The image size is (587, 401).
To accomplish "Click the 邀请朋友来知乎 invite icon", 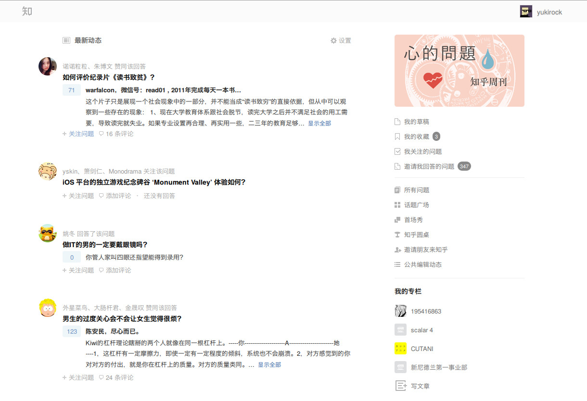I will (x=399, y=250).
